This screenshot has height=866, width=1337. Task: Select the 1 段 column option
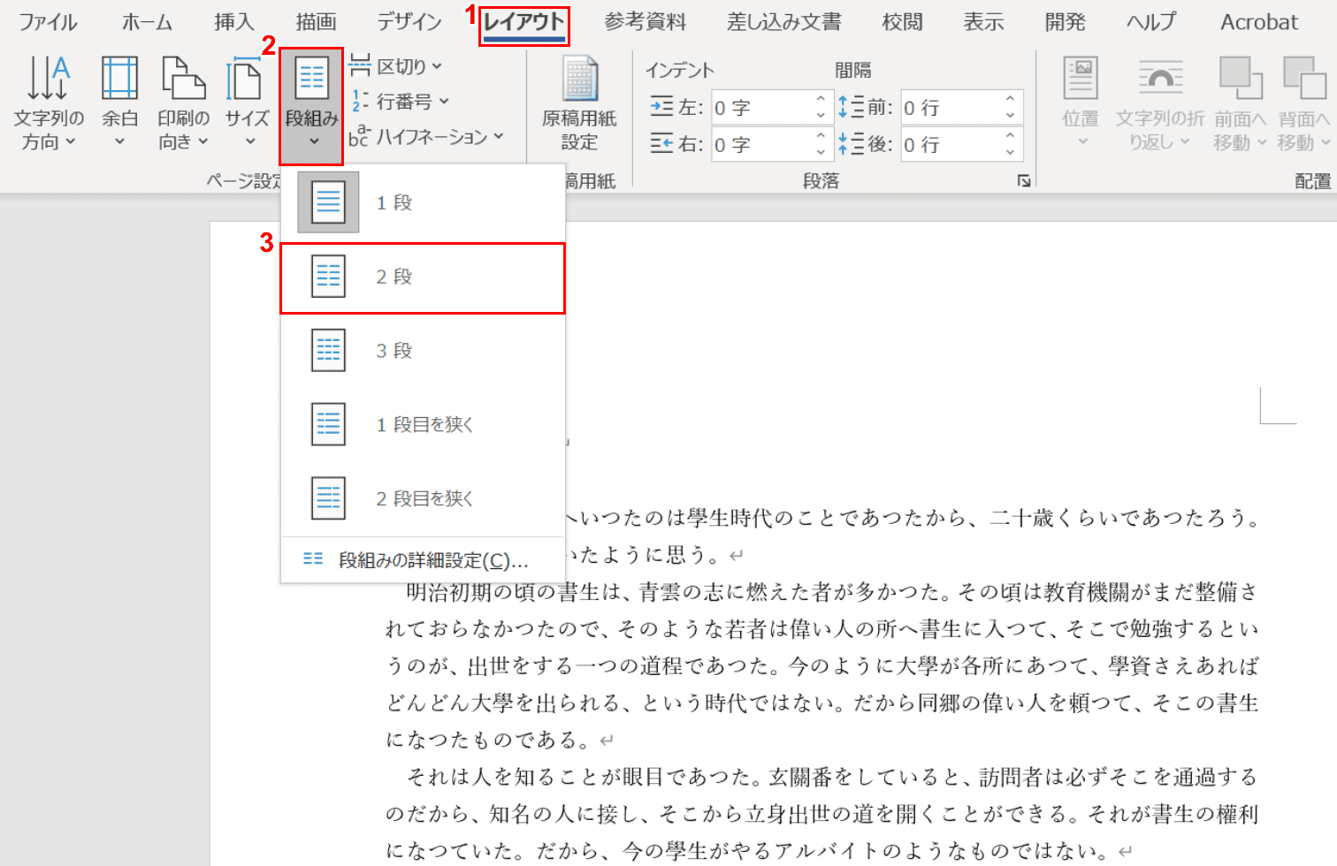click(423, 202)
